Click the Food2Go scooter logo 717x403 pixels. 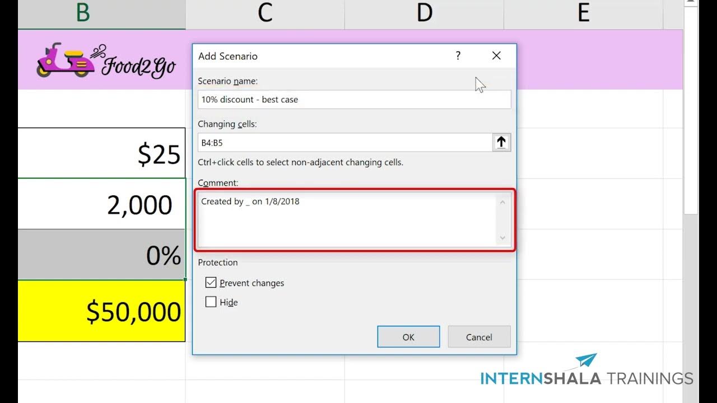coord(66,60)
